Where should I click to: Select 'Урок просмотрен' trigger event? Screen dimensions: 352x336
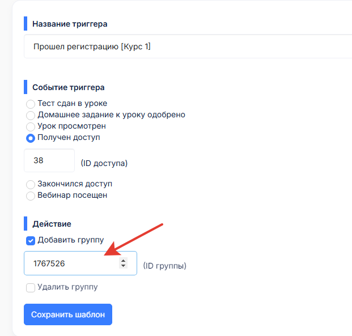pos(31,126)
